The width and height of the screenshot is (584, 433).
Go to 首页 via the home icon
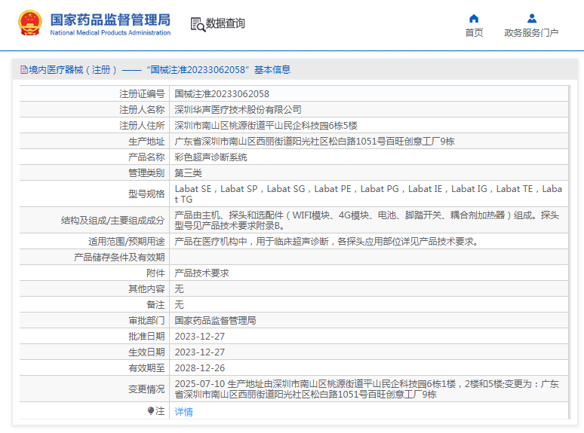474,19
